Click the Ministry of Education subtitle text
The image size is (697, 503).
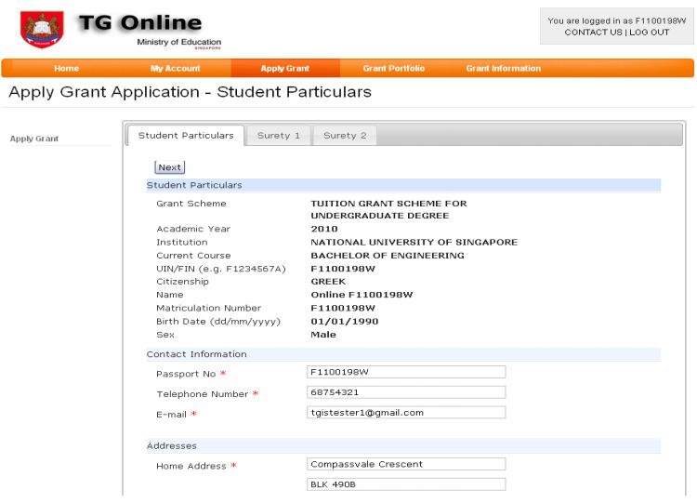pos(178,42)
